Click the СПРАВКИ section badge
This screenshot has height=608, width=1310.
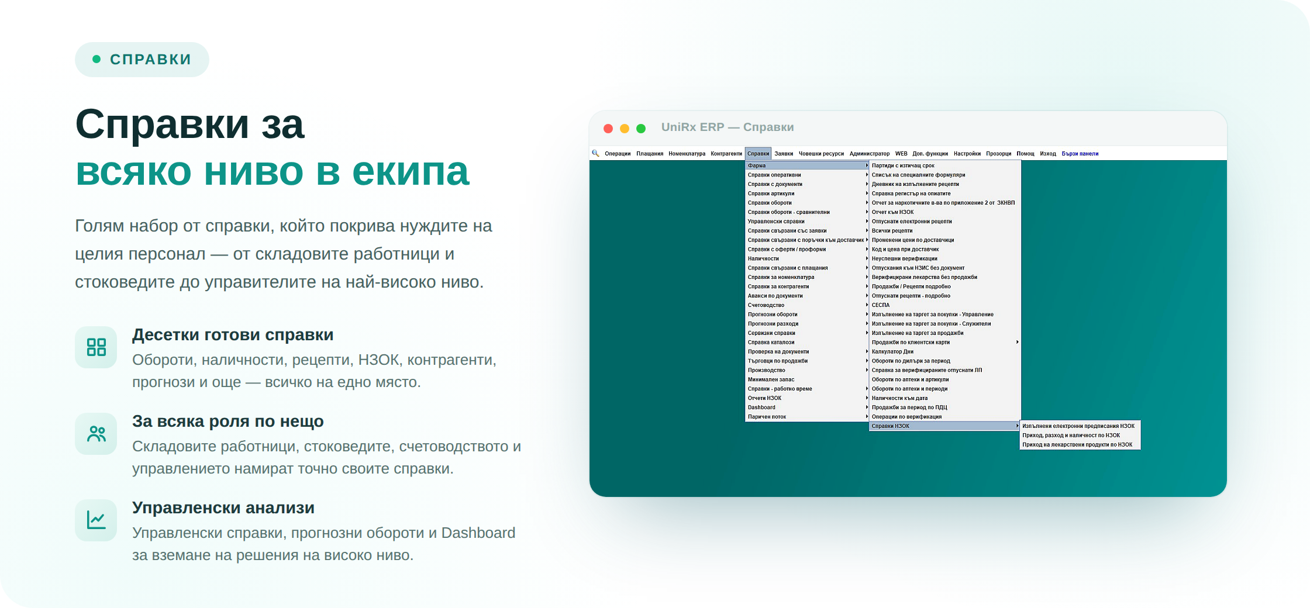pos(142,59)
